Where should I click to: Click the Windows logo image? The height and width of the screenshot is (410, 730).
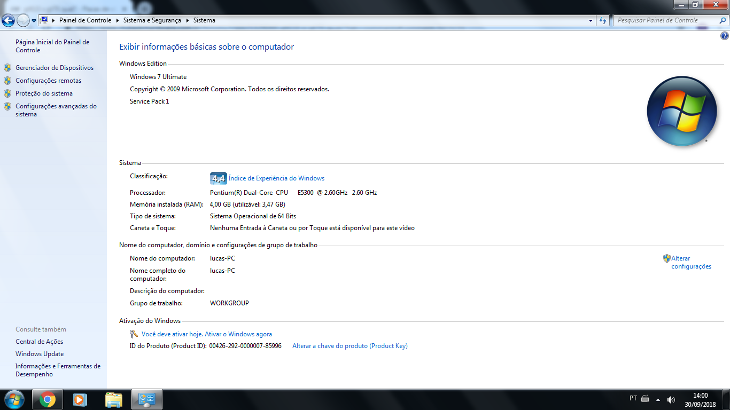681,111
